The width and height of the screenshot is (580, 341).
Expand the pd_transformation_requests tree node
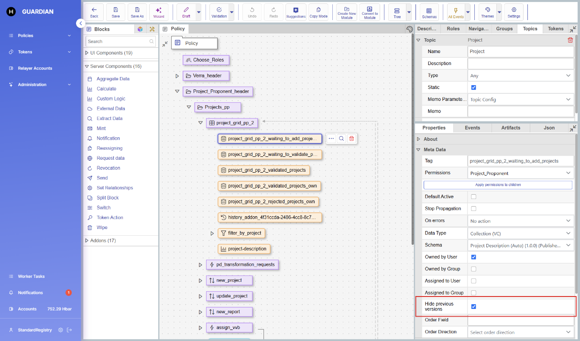(201, 265)
